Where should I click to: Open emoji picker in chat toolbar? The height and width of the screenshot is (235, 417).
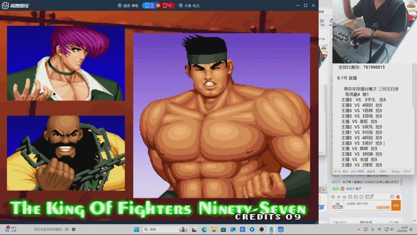click(333, 197)
